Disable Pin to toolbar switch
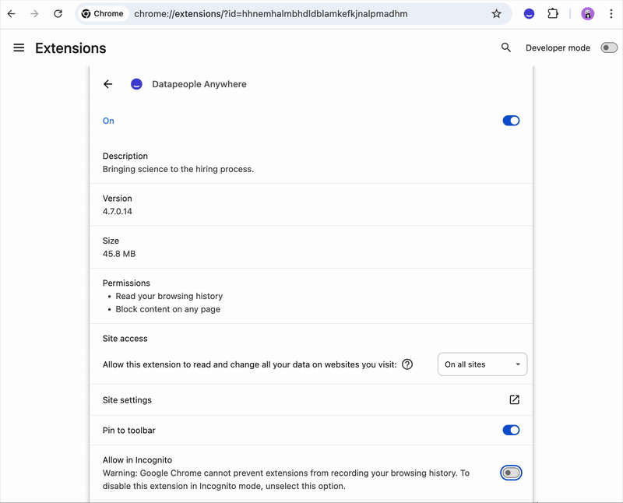This screenshot has width=623, height=503. point(511,430)
